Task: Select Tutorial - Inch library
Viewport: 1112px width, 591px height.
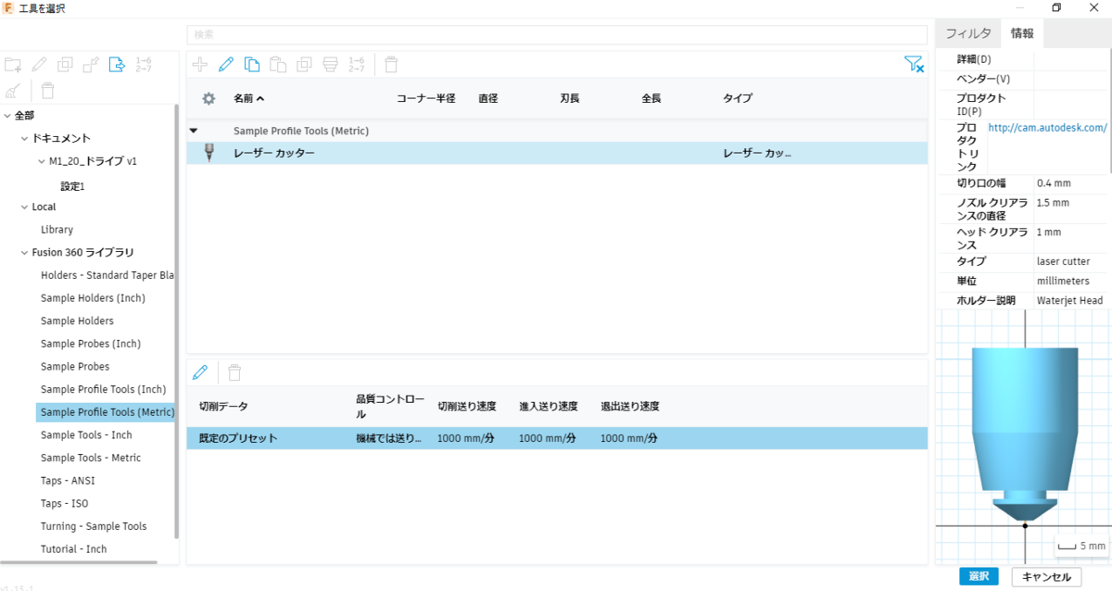Action: pos(73,548)
